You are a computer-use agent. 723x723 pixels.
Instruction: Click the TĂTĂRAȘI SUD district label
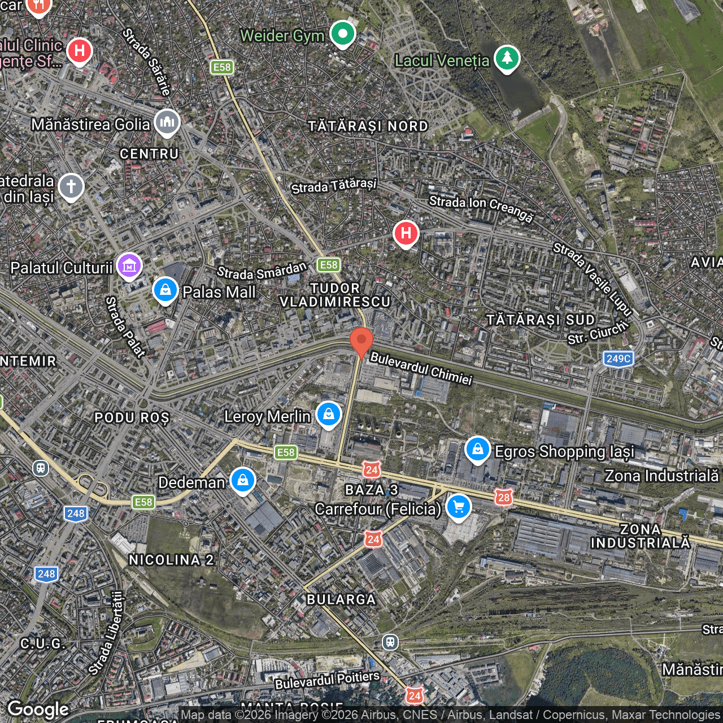click(541, 320)
